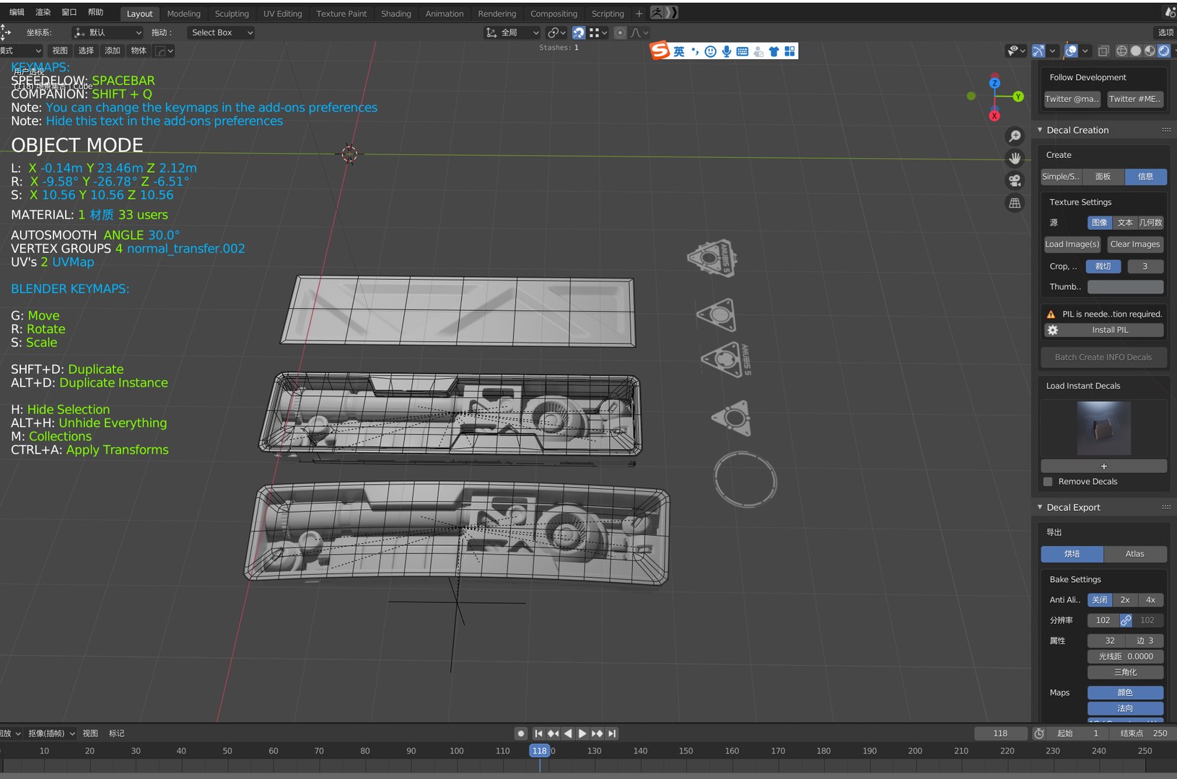This screenshot has height=779, width=1177.
Task: Toggle resolution link chain icon
Action: (1126, 620)
